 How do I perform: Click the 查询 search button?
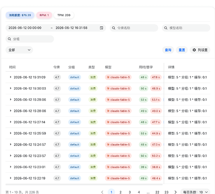pos(168,50)
